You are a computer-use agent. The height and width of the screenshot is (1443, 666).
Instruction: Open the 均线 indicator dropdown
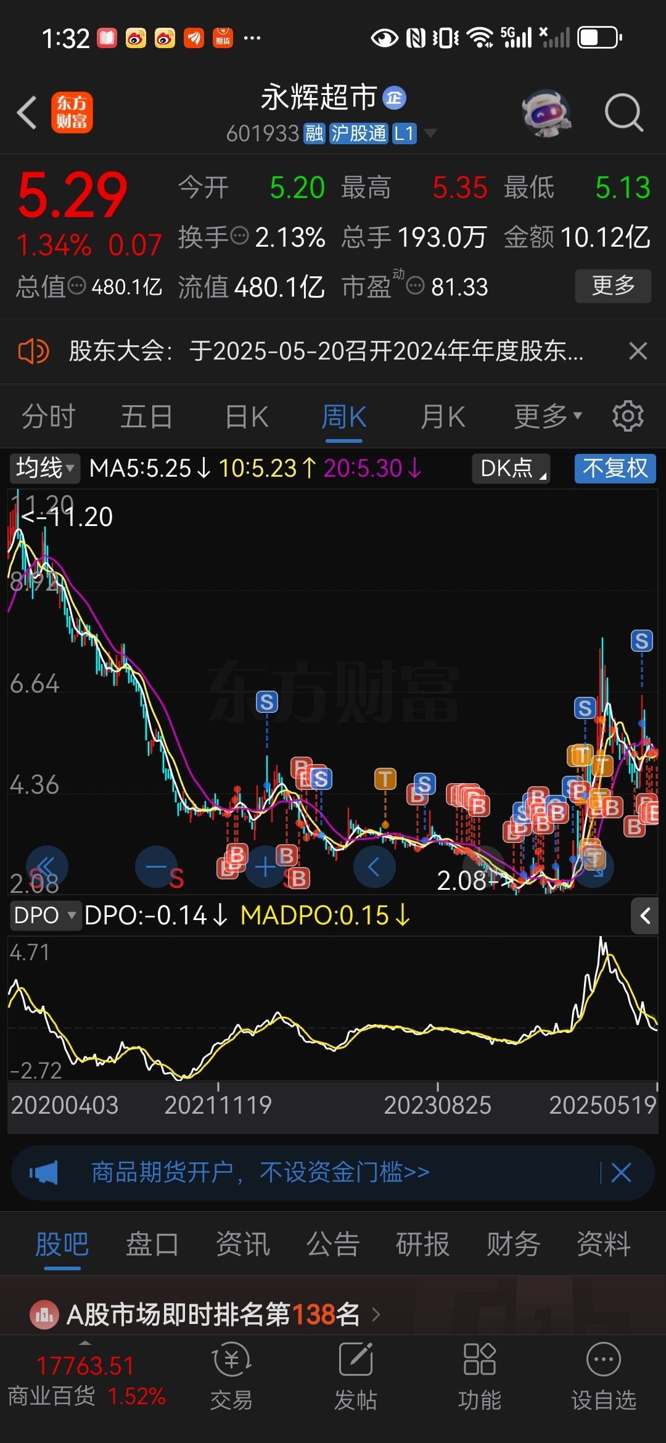[44, 468]
